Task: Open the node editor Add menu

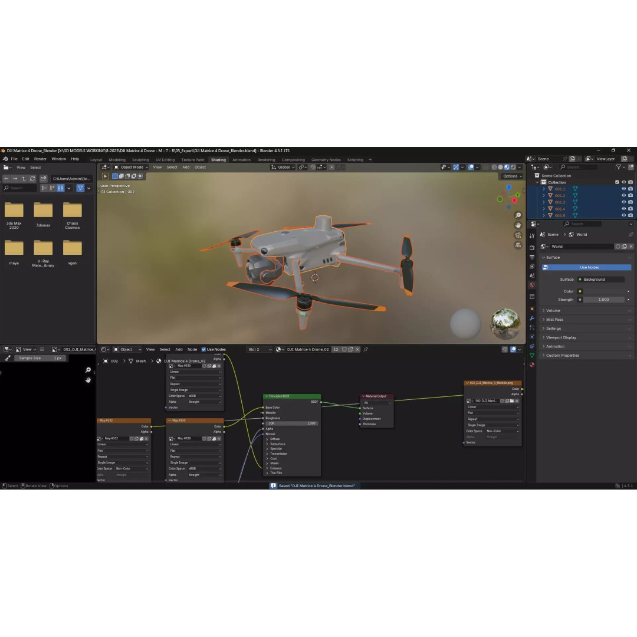Action: pyautogui.click(x=179, y=349)
